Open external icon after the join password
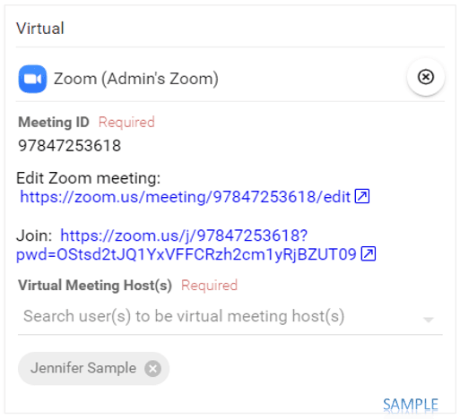Image resolution: width=460 pixels, height=419 pixels. pos(369,254)
